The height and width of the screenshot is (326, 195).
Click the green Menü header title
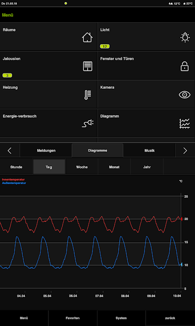coord(8,15)
